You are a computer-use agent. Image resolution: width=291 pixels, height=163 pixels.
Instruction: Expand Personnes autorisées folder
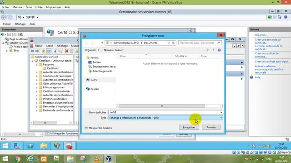pos(36,99)
